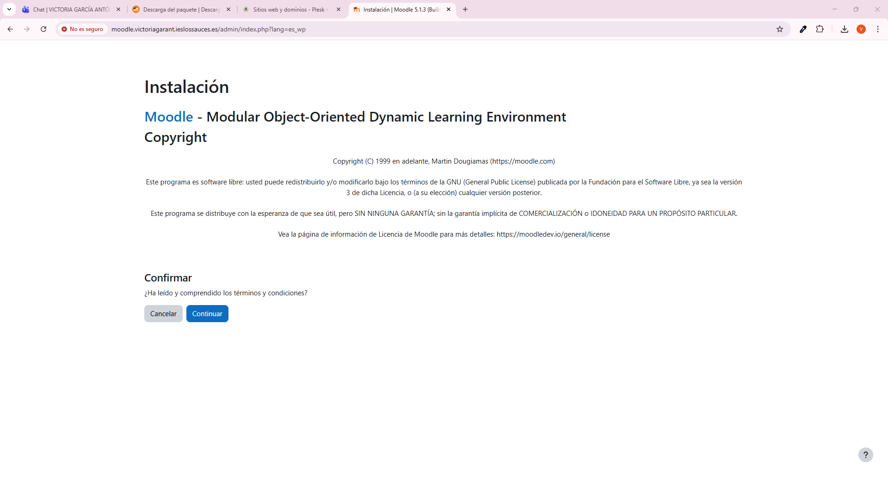This screenshot has height=477, width=888.
Task: Switch to the Descarga del paquete tab
Action: pyautogui.click(x=181, y=9)
